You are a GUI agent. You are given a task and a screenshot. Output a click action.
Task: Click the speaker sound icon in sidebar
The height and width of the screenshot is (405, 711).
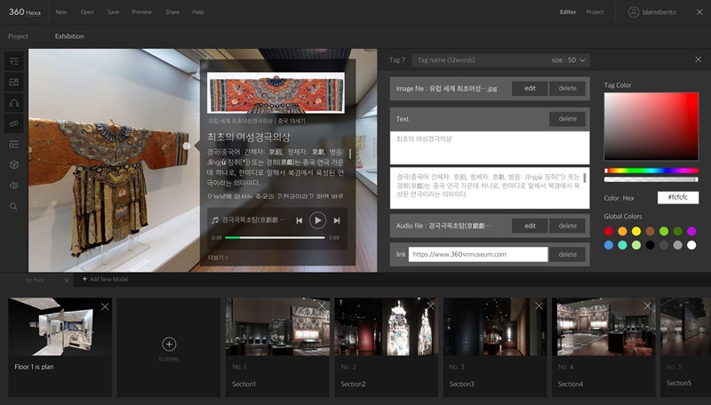click(x=14, y=186)
